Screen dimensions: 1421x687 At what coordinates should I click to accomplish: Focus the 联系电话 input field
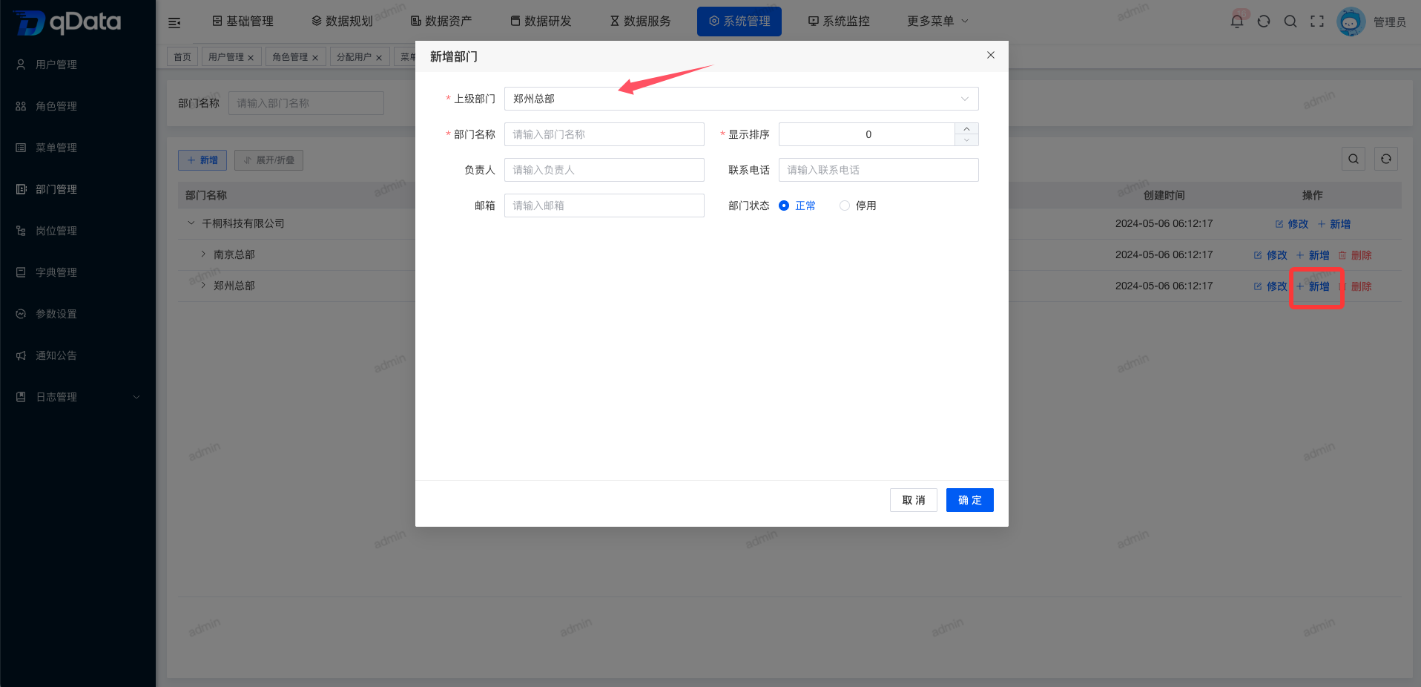pos(879,170)
